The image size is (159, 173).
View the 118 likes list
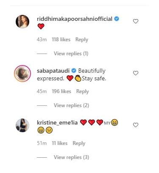[61, 40]
